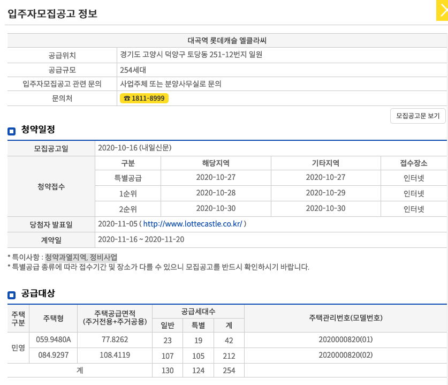Click the 254세대 supply scale value

pos(133,70)
